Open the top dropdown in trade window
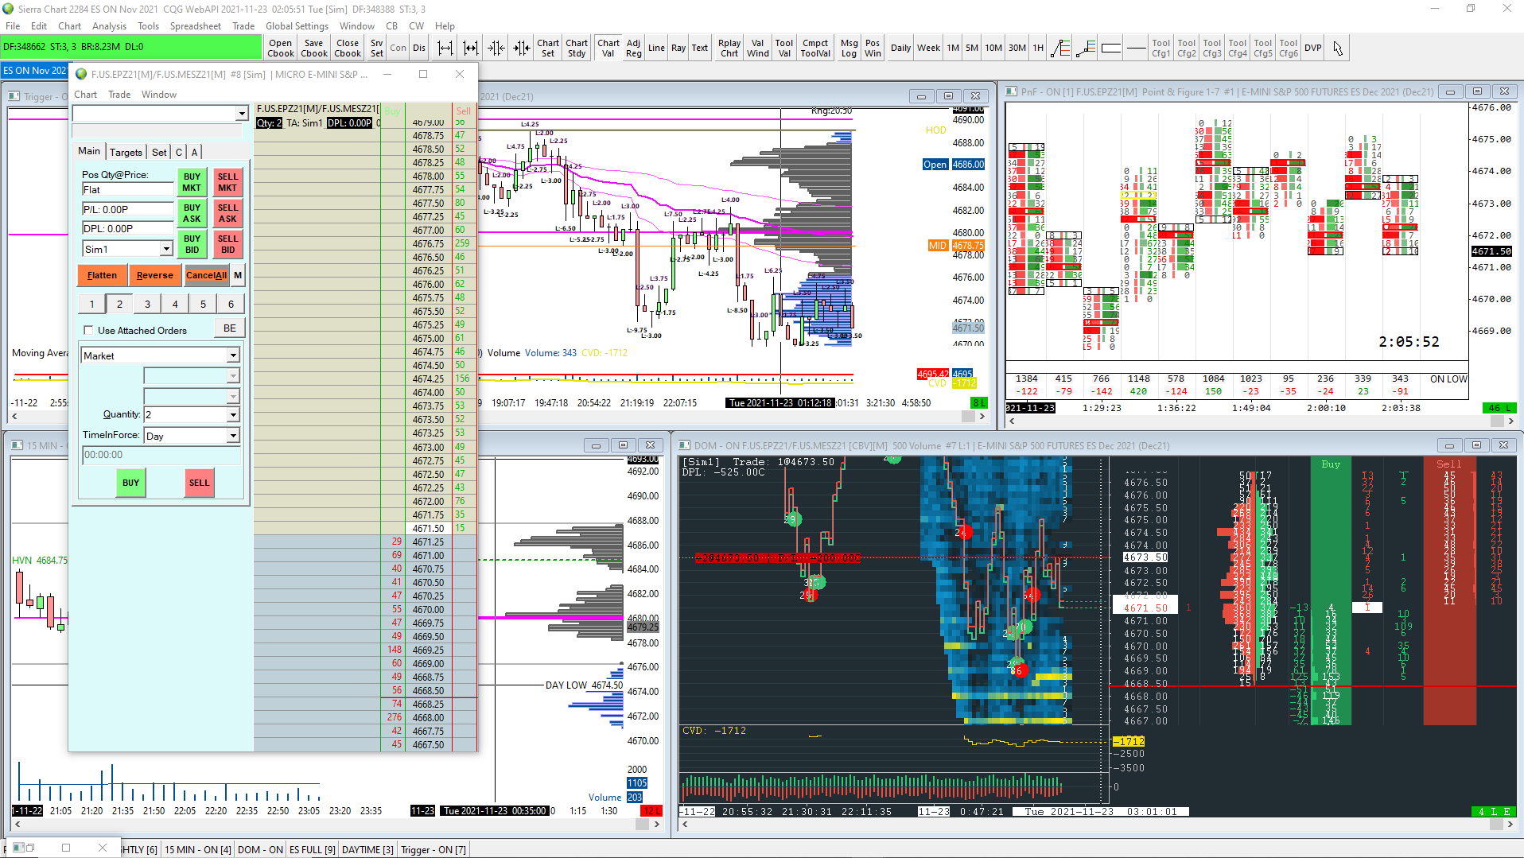Screen dimensions: 1524x858 coord(242,114)
